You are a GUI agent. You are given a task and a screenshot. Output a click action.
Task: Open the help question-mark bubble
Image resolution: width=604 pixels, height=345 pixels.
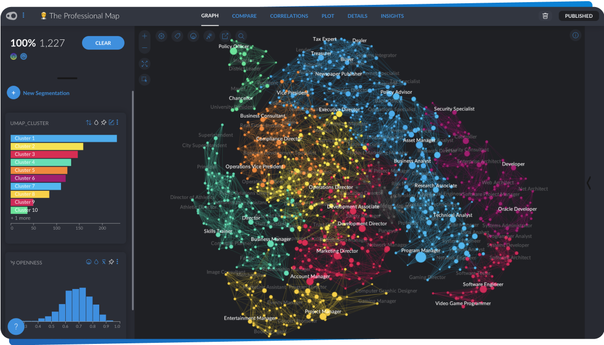coord(15,326)
